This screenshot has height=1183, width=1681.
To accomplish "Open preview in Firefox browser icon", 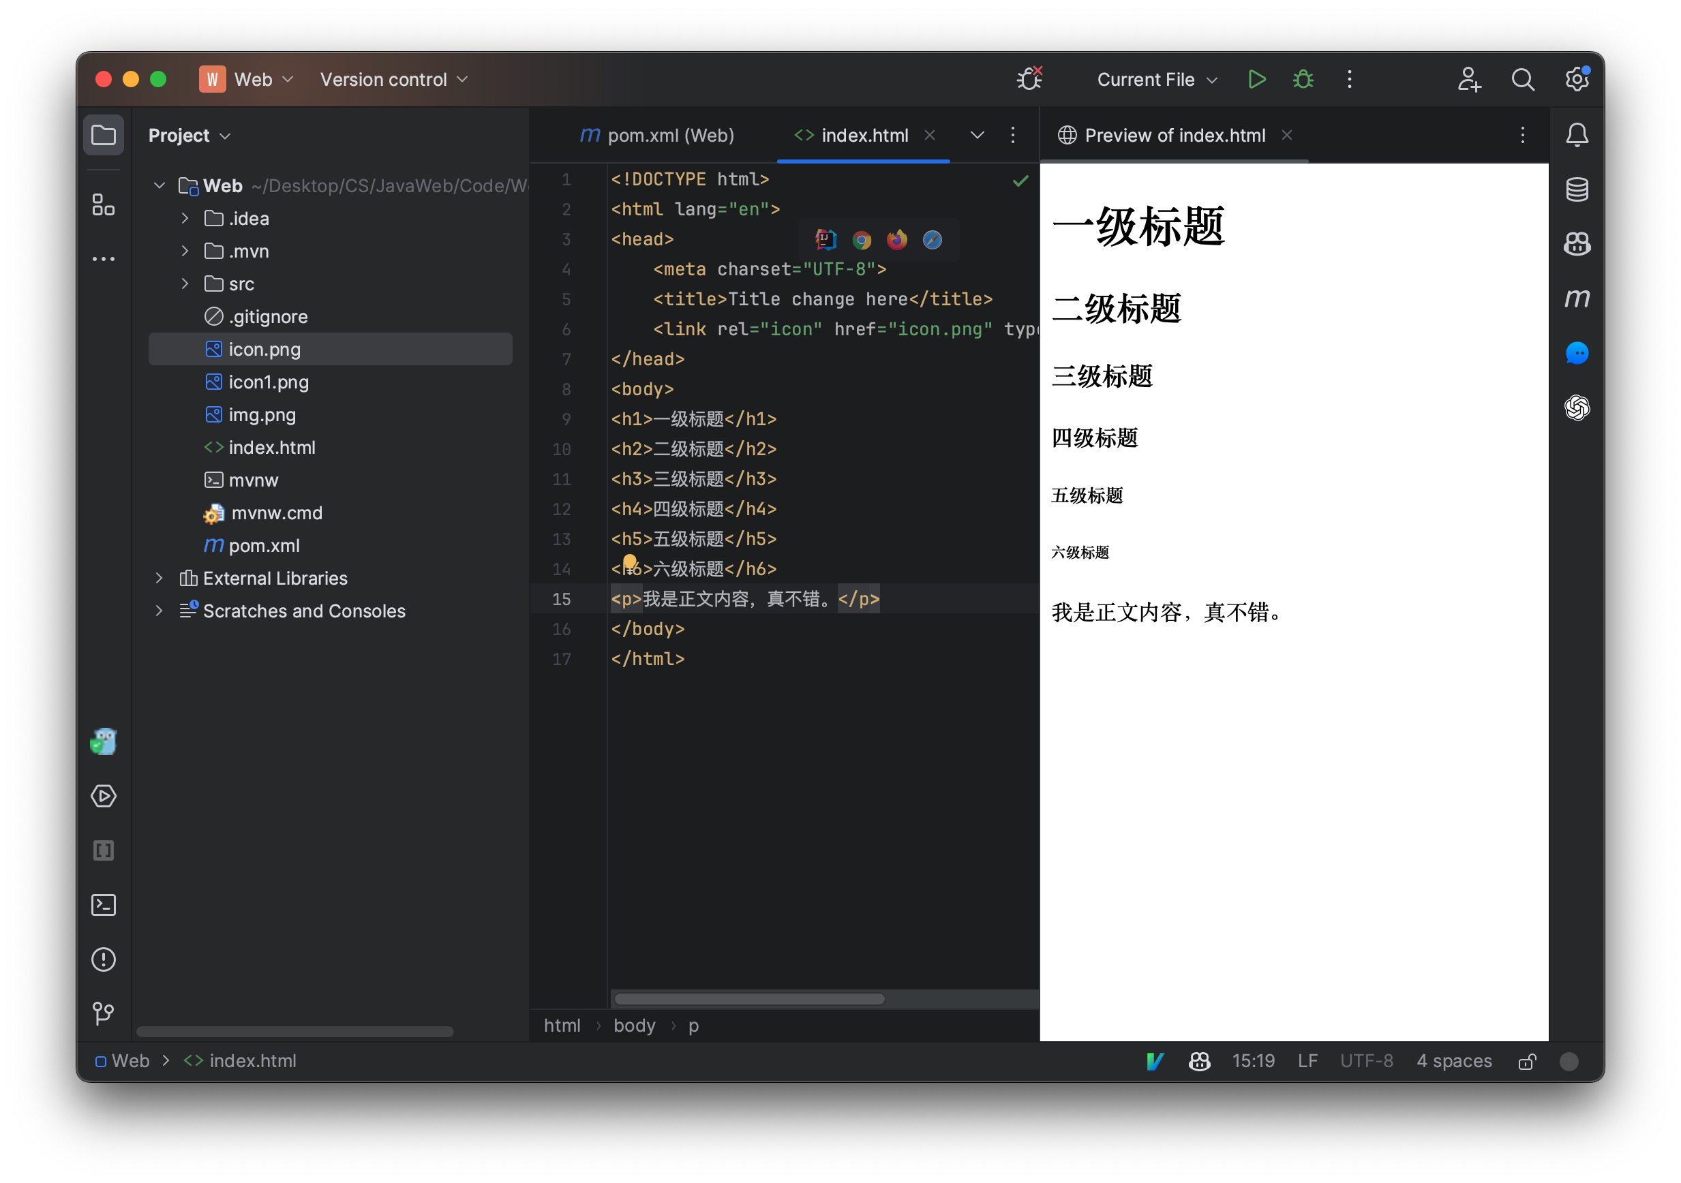I will 897,240.
